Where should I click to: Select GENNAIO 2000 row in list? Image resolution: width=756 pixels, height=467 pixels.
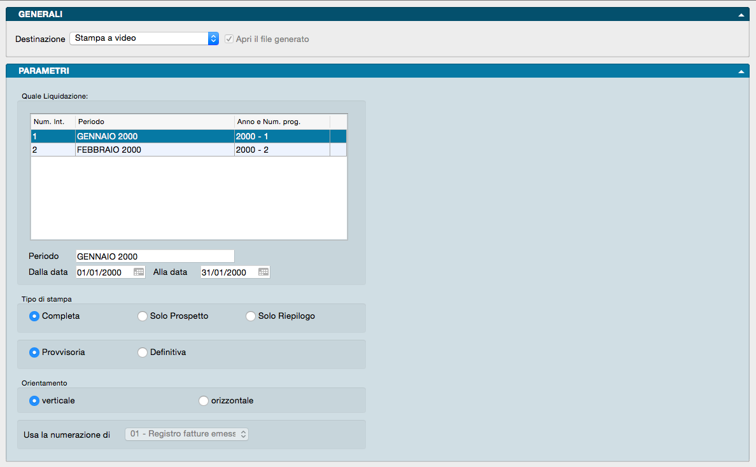tap(153, 136)
